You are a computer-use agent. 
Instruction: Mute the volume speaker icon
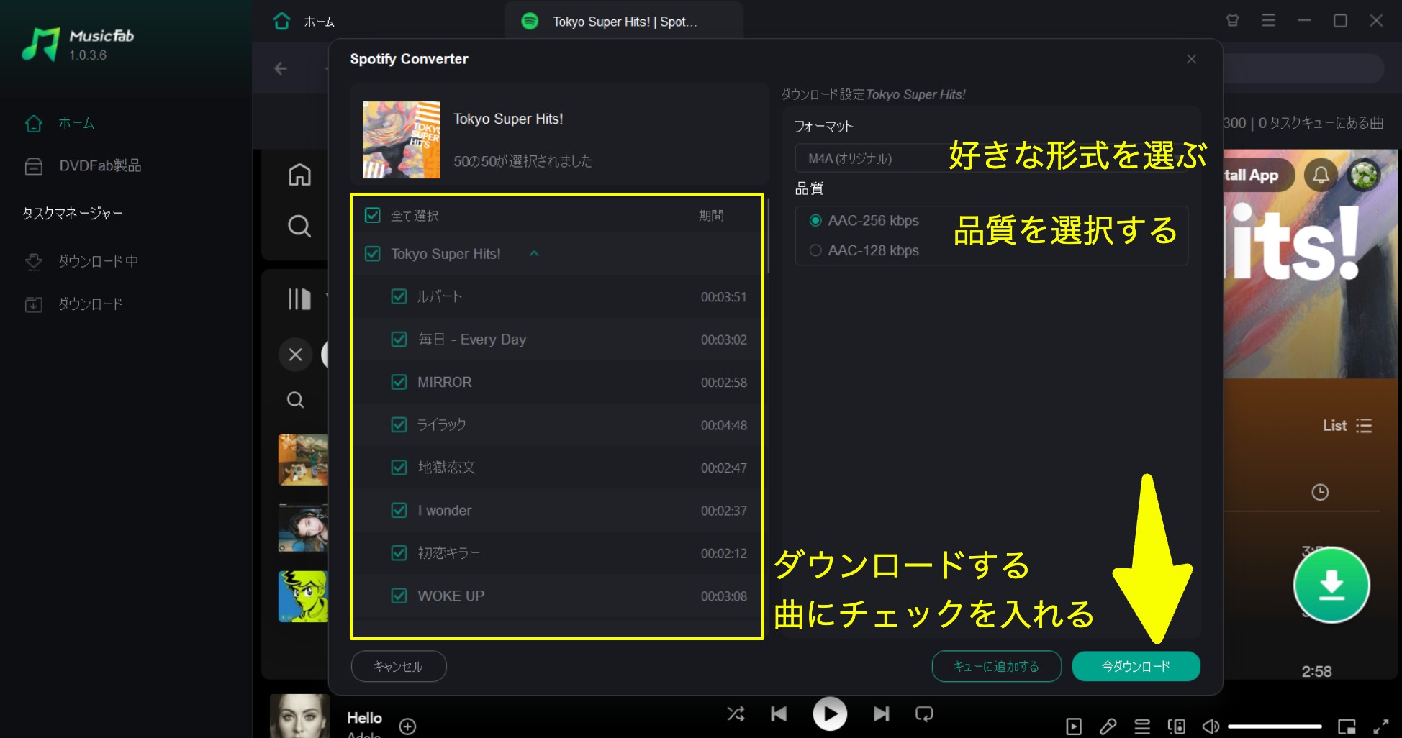point(1211,726)
